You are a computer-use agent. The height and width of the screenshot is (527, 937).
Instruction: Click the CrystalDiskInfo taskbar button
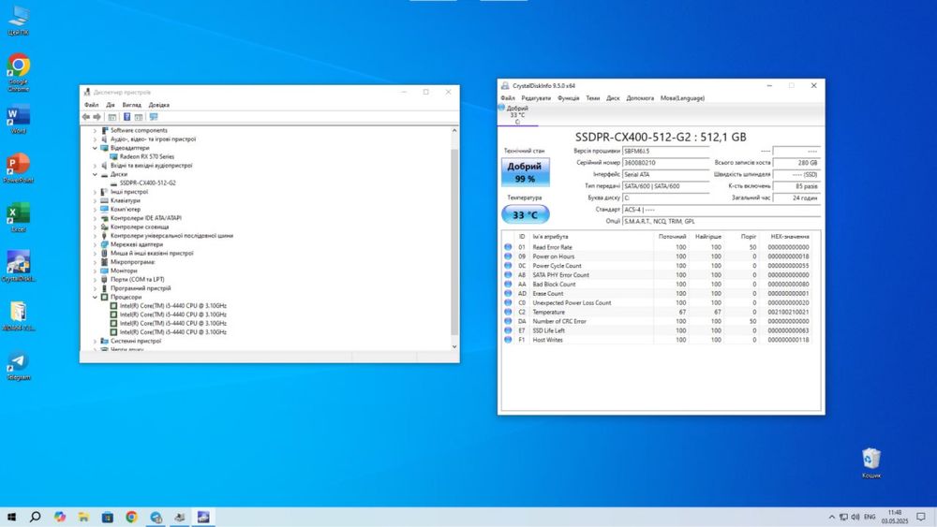(203, 517)
